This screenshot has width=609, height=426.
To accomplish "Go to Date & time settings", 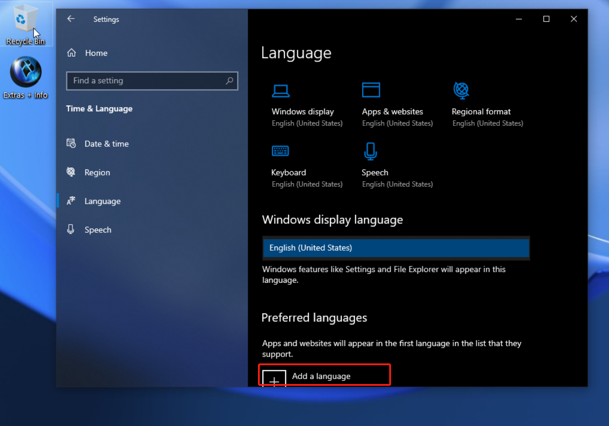I will coord(107,144).
